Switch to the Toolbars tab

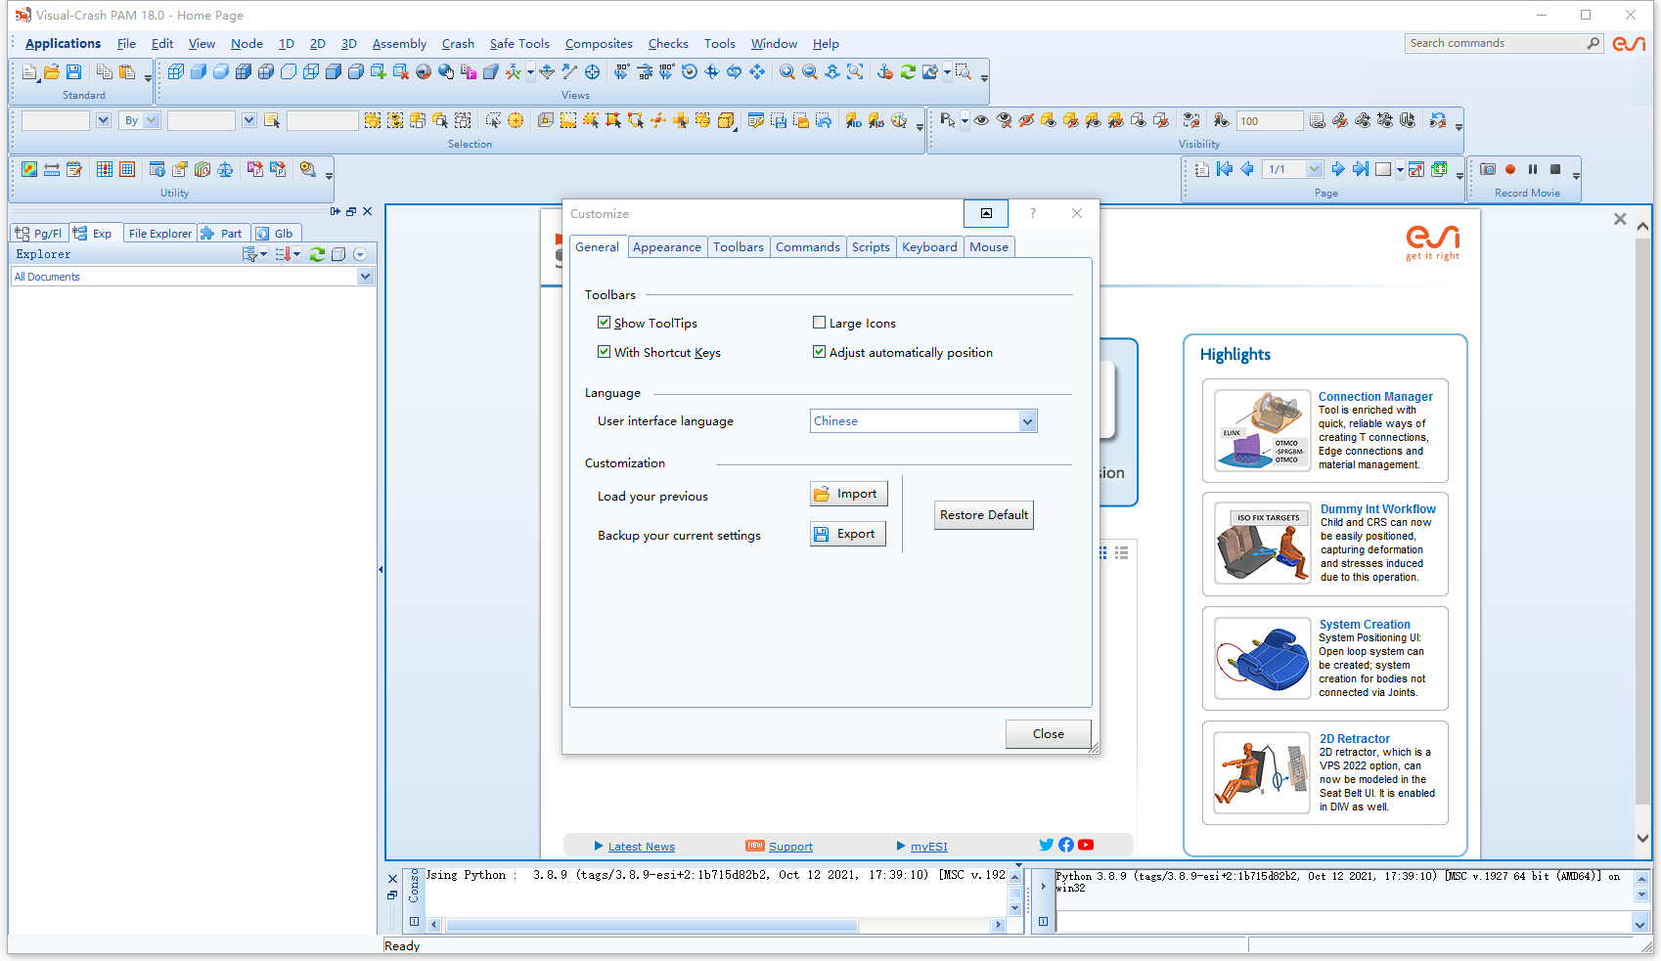739,247
